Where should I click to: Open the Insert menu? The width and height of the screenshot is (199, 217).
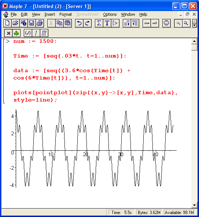tap(50, 14)
